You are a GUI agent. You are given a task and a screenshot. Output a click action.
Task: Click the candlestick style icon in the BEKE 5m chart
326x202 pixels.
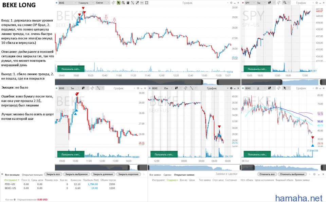84,88
